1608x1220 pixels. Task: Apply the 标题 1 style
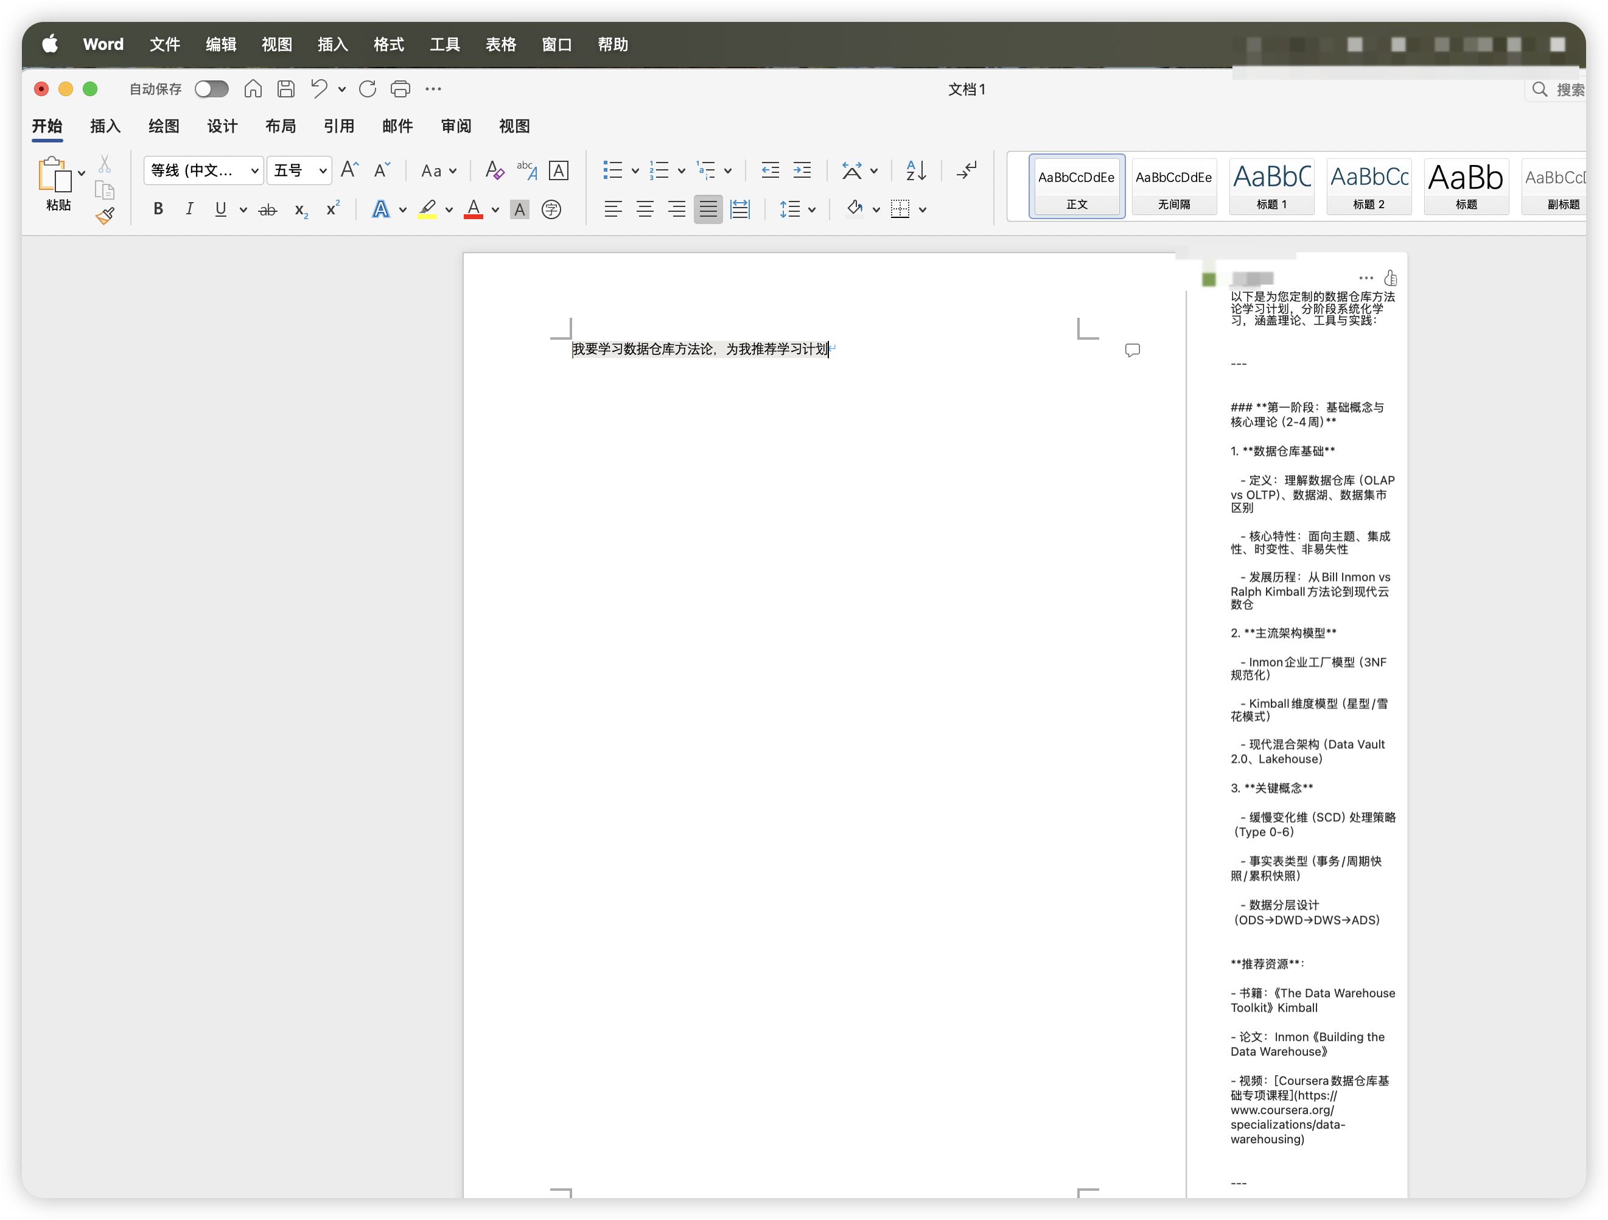click(x=1271, y=186)
